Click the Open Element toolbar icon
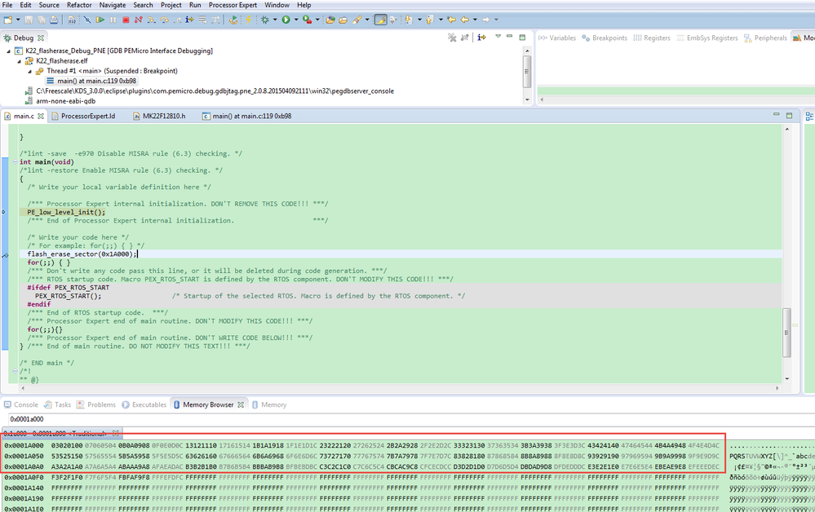The image size is (815, 512). [330, 20]
